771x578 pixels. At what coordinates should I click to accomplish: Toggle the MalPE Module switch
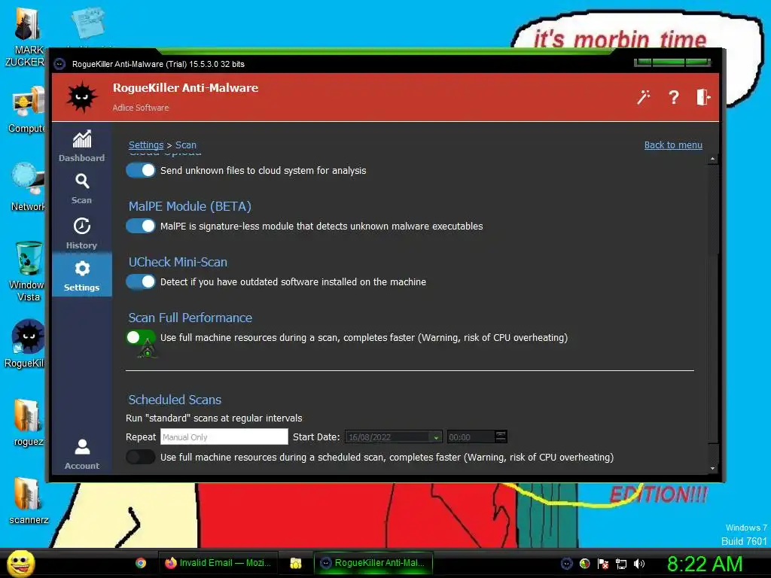coord(141,226)
